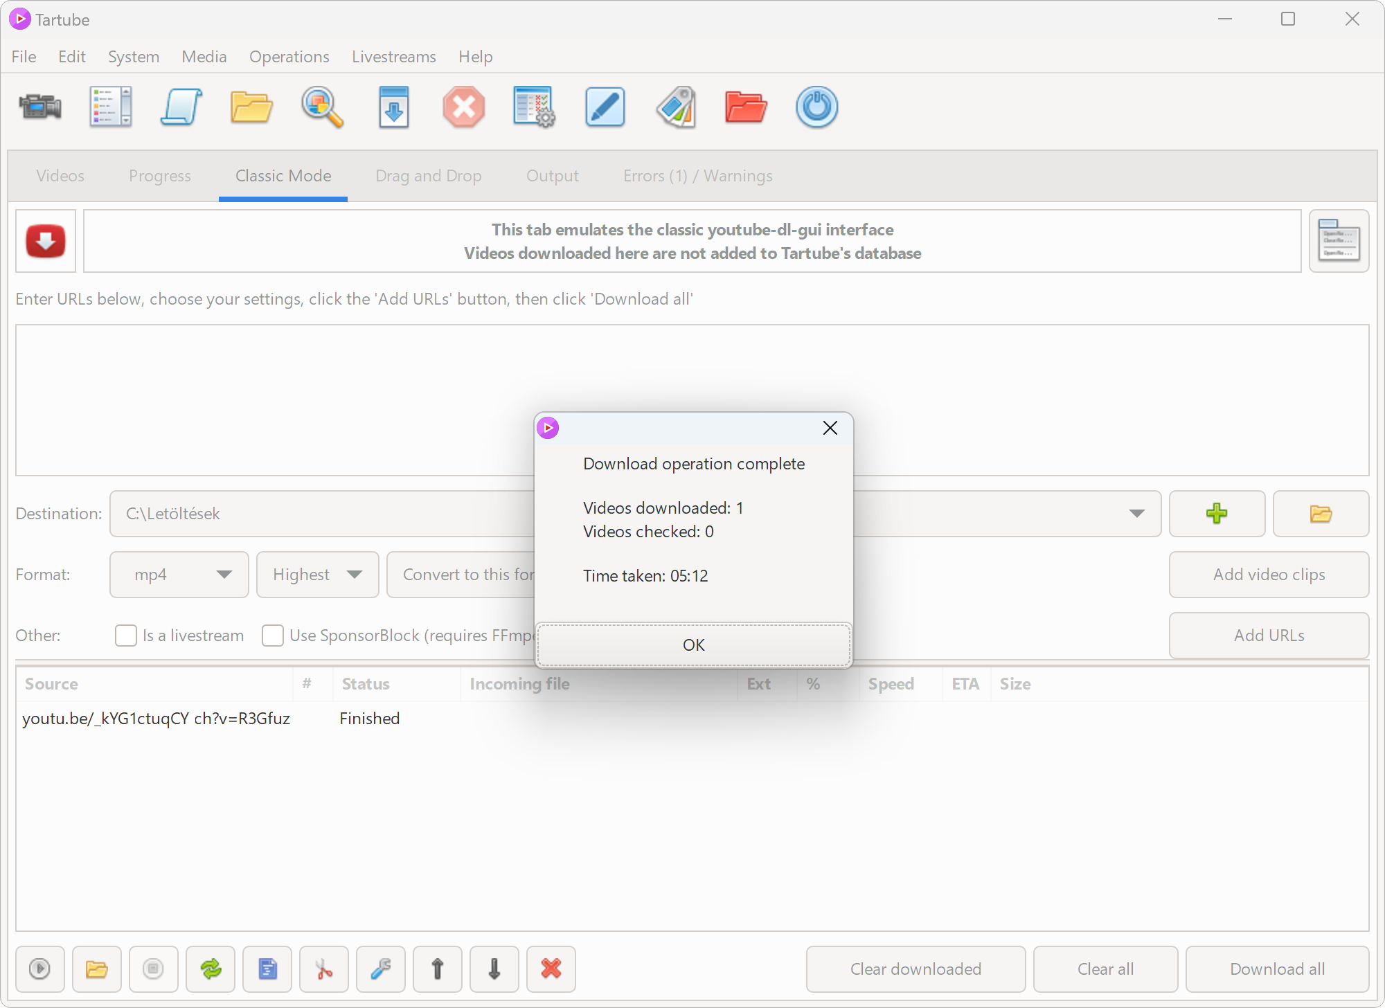Click the add playlist scroll toolbar icon
The width and height of the screenshot is (1385, 1008).
[x=181, y=107]
